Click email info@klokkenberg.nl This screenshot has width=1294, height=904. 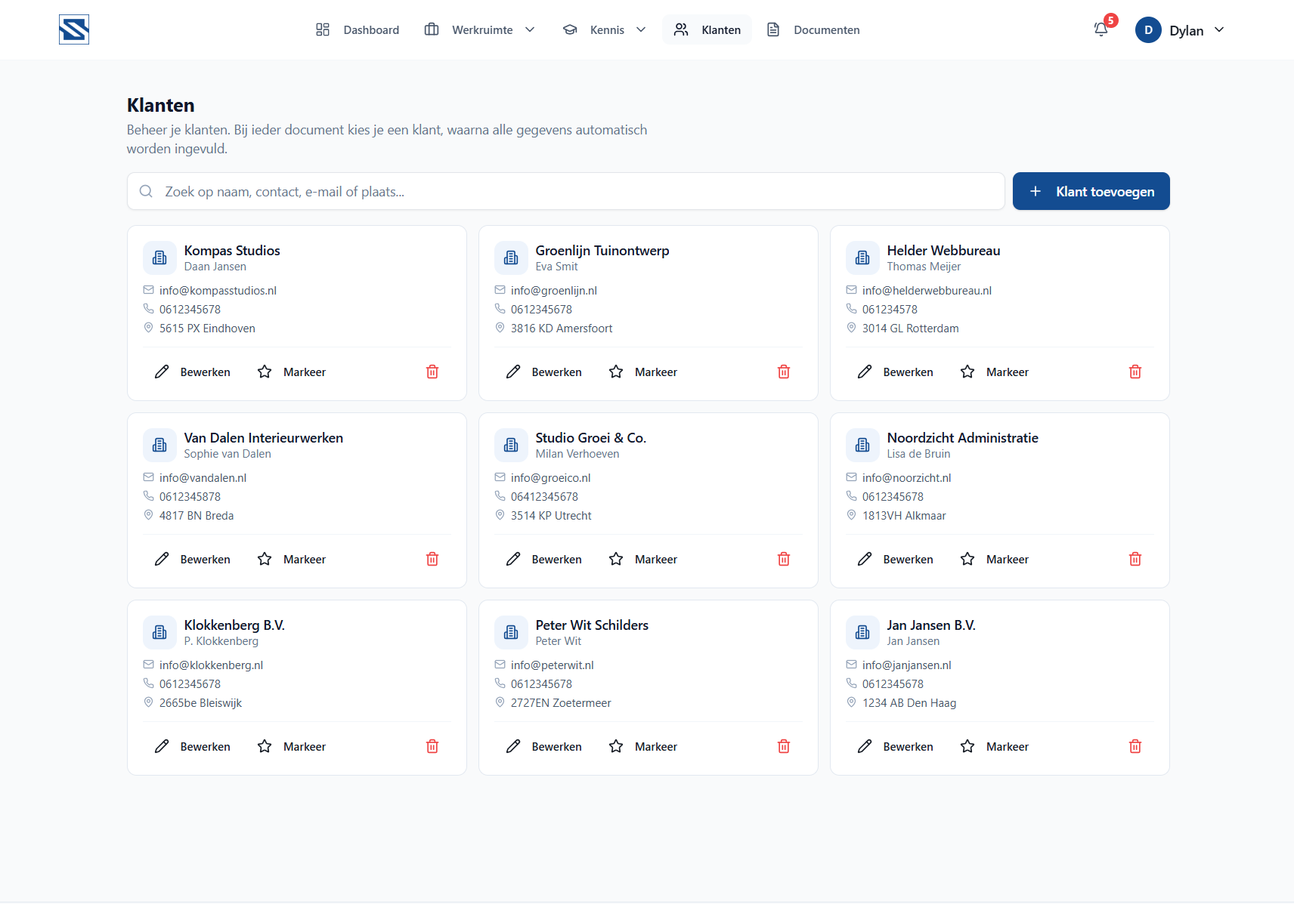211,665
